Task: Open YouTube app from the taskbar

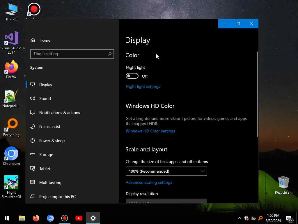Action: pyautogui.click(x=79, y=218)
